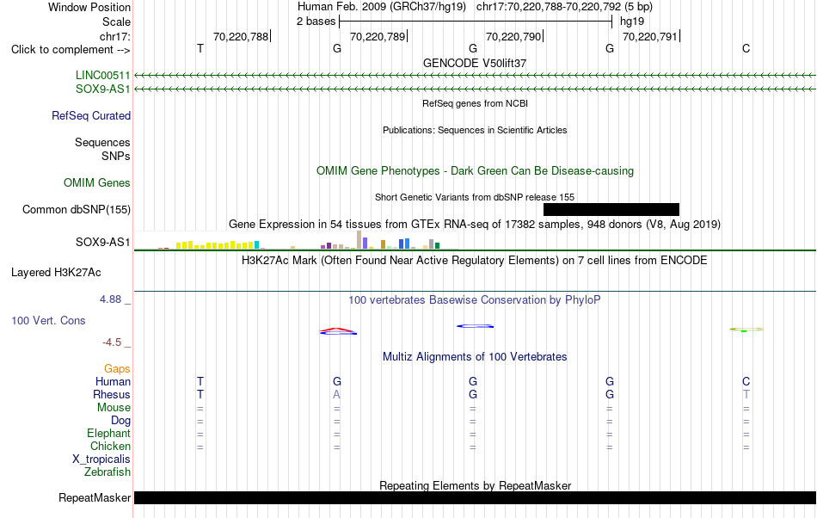Click the Sequences track label
This screenshot has height=518, width=817.
(x=102, y=142)
